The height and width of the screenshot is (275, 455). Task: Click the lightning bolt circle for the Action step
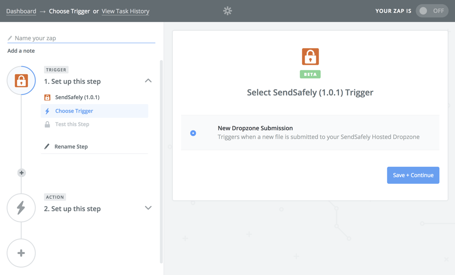pos(21,208)
